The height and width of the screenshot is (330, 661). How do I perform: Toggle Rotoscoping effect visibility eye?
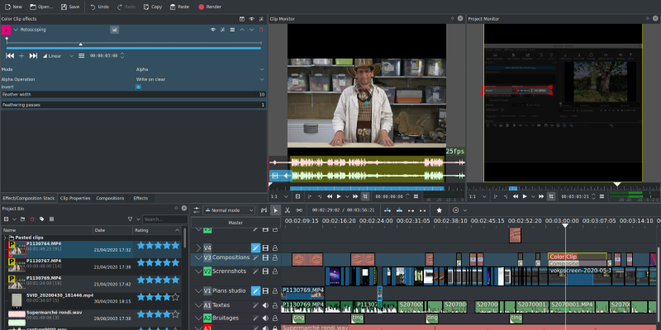[x=212, y=30]
